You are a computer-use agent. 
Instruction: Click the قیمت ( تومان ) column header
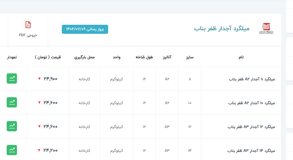(48, 57)
